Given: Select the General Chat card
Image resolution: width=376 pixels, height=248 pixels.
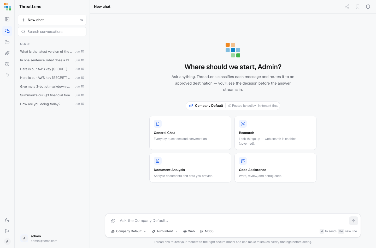Looking at the screenshot, I should [x=190, y=133].
